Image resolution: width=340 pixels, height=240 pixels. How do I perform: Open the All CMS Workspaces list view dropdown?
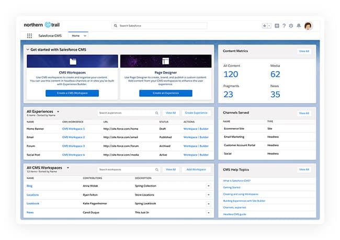pyautogui.click(x=68, y=168)
